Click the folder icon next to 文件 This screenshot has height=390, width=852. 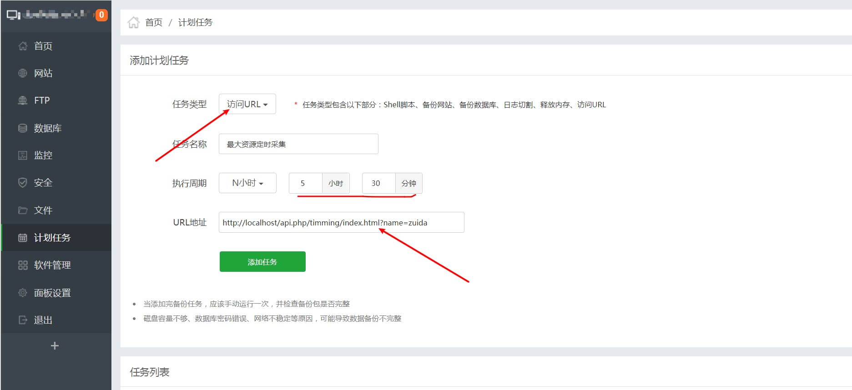pos(23,210)
